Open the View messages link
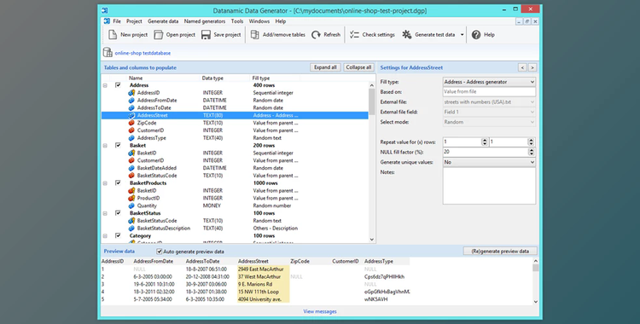640x324 pixels. pos(320,311)
